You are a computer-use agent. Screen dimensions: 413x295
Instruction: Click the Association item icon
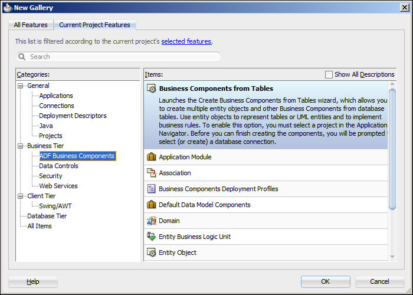[x=151, y=173]
